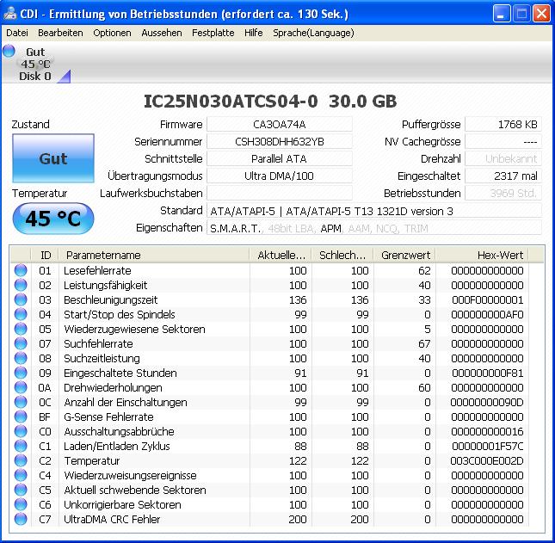Click hex value 000F00000001
This screenshot has height=543, width=555.
click(487, 299)
